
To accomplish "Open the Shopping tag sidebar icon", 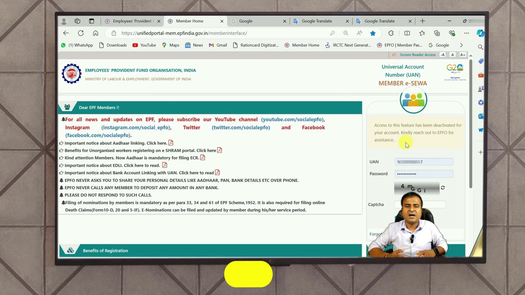I will pos(481,61).
